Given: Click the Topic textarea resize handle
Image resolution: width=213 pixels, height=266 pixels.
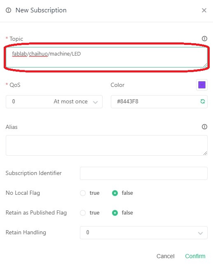Looking at the screenshot, I should [205, 65].
